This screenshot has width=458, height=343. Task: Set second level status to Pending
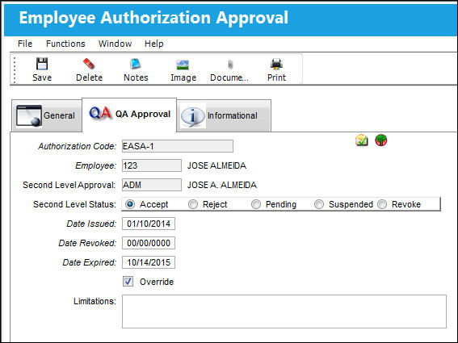click(x=256, y=204)
